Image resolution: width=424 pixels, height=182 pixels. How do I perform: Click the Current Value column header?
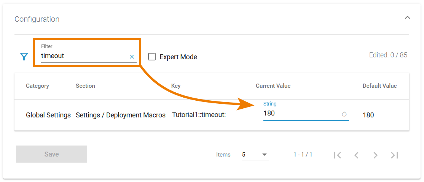pos(273,86)
